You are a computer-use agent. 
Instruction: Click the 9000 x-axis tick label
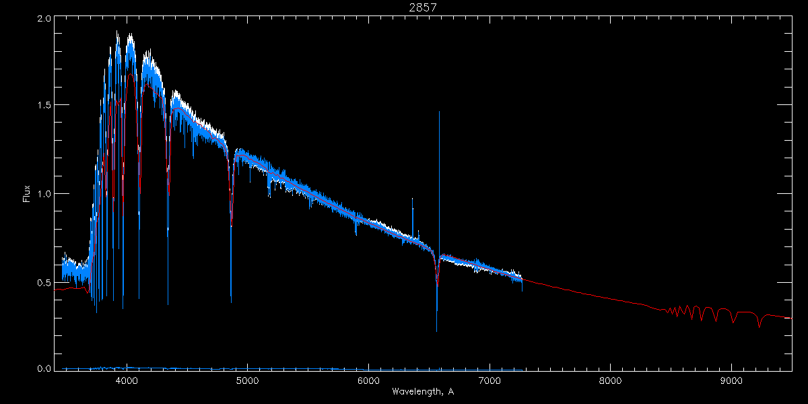click(731, 380)
